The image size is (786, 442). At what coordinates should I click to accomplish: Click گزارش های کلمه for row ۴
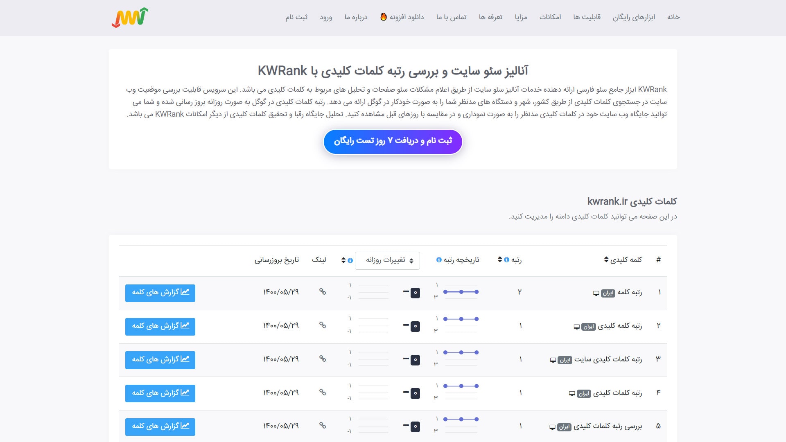point(160,394)
